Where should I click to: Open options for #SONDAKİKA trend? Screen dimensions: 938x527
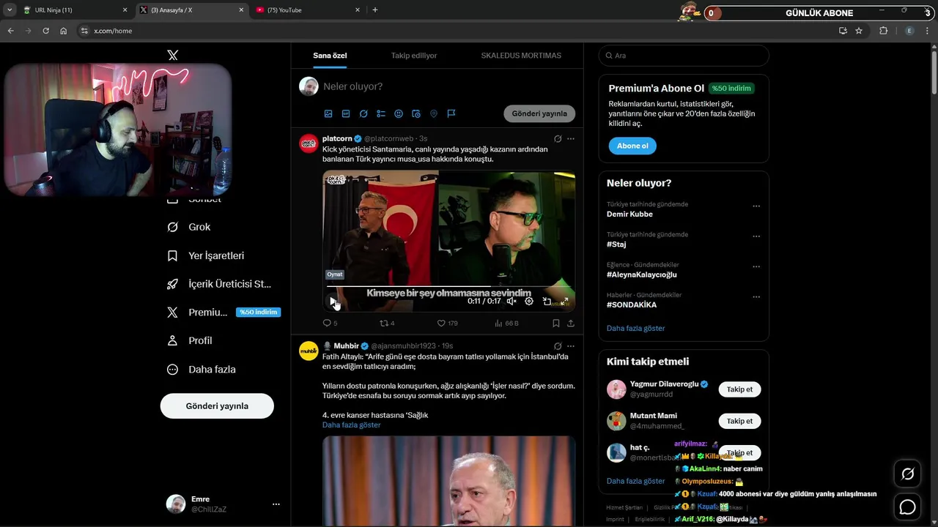(x=756, y=297)
